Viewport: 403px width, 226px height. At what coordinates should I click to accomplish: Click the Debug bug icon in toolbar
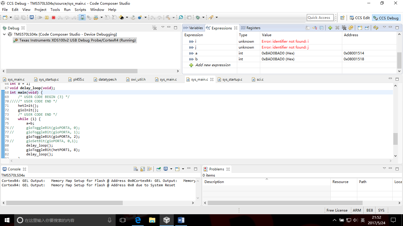click(198, 18)
